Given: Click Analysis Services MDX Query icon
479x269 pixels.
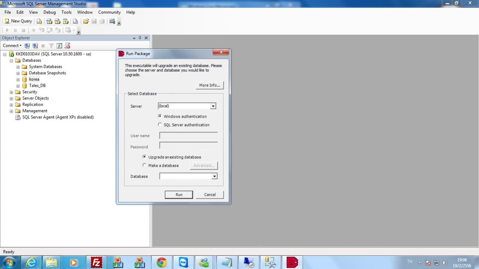Looking at the screenshot, I should (49, 21).
